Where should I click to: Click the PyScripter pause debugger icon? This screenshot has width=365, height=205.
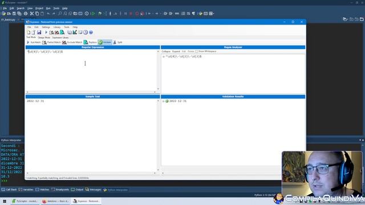click(125, 14)
